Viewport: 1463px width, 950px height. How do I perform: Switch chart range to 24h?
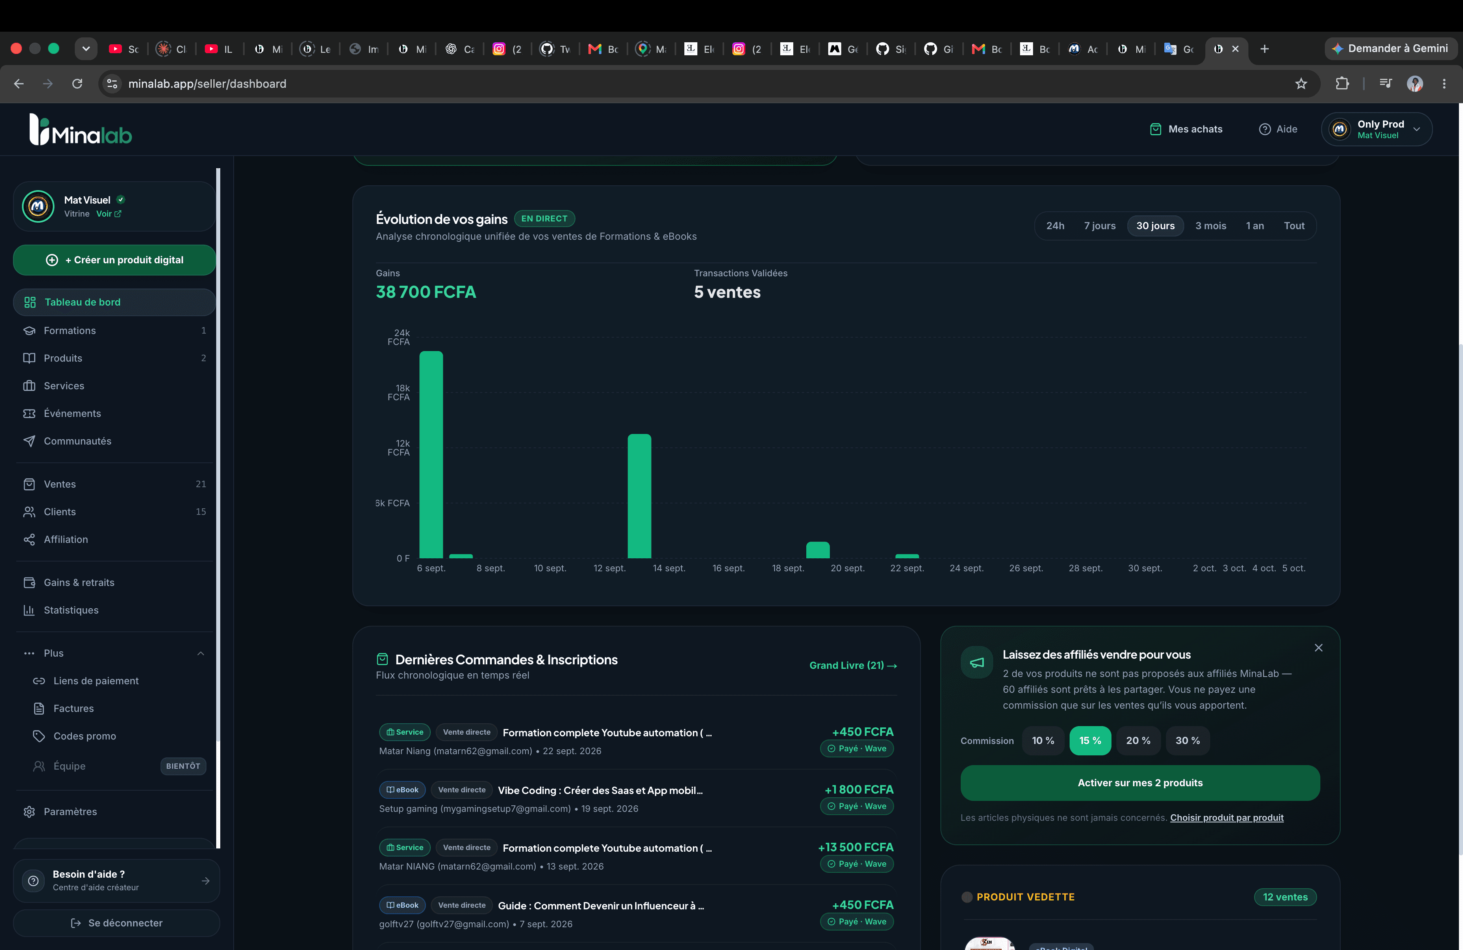1055,226
